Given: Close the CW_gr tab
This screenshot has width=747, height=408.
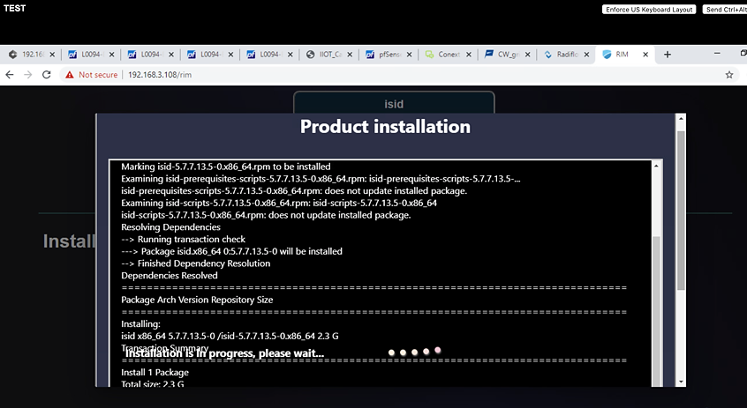Looking at the screenshot, I should pos(527,55).
